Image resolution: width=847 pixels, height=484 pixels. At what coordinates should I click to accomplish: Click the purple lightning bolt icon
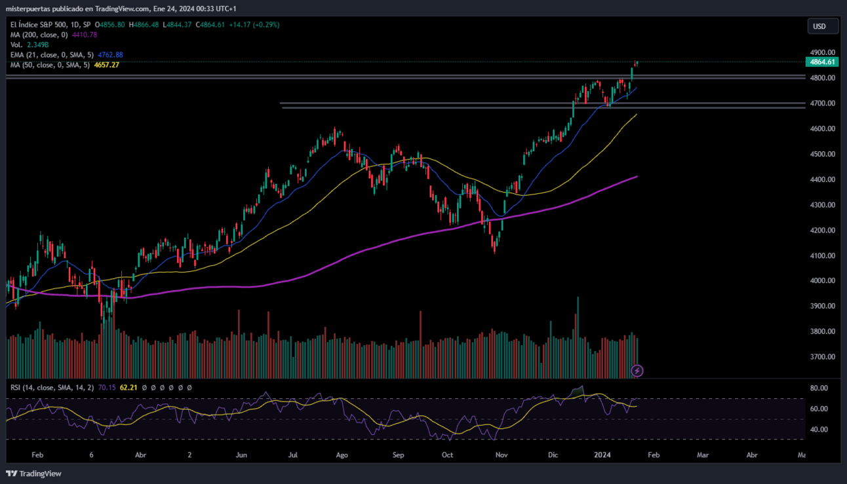point(637,371)
